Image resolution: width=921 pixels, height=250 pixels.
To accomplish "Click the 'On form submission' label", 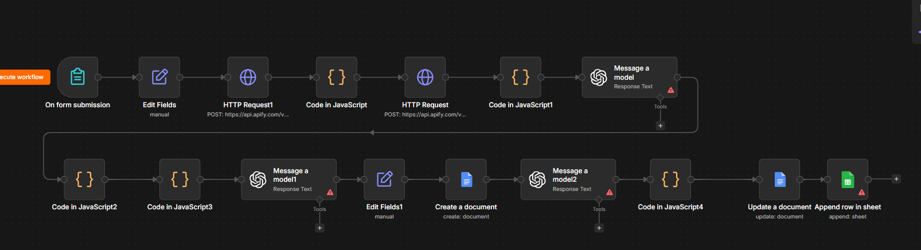I will (77, 105).
